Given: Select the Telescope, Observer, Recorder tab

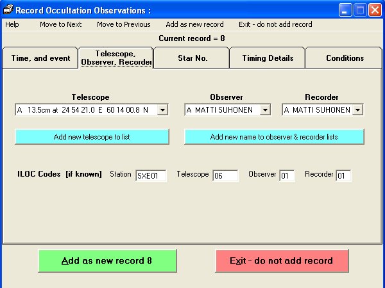Looking at the screenshot, I should tap(116, 58).
